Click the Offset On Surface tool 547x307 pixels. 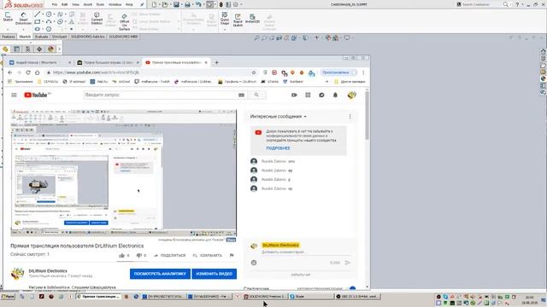[125, 22]
